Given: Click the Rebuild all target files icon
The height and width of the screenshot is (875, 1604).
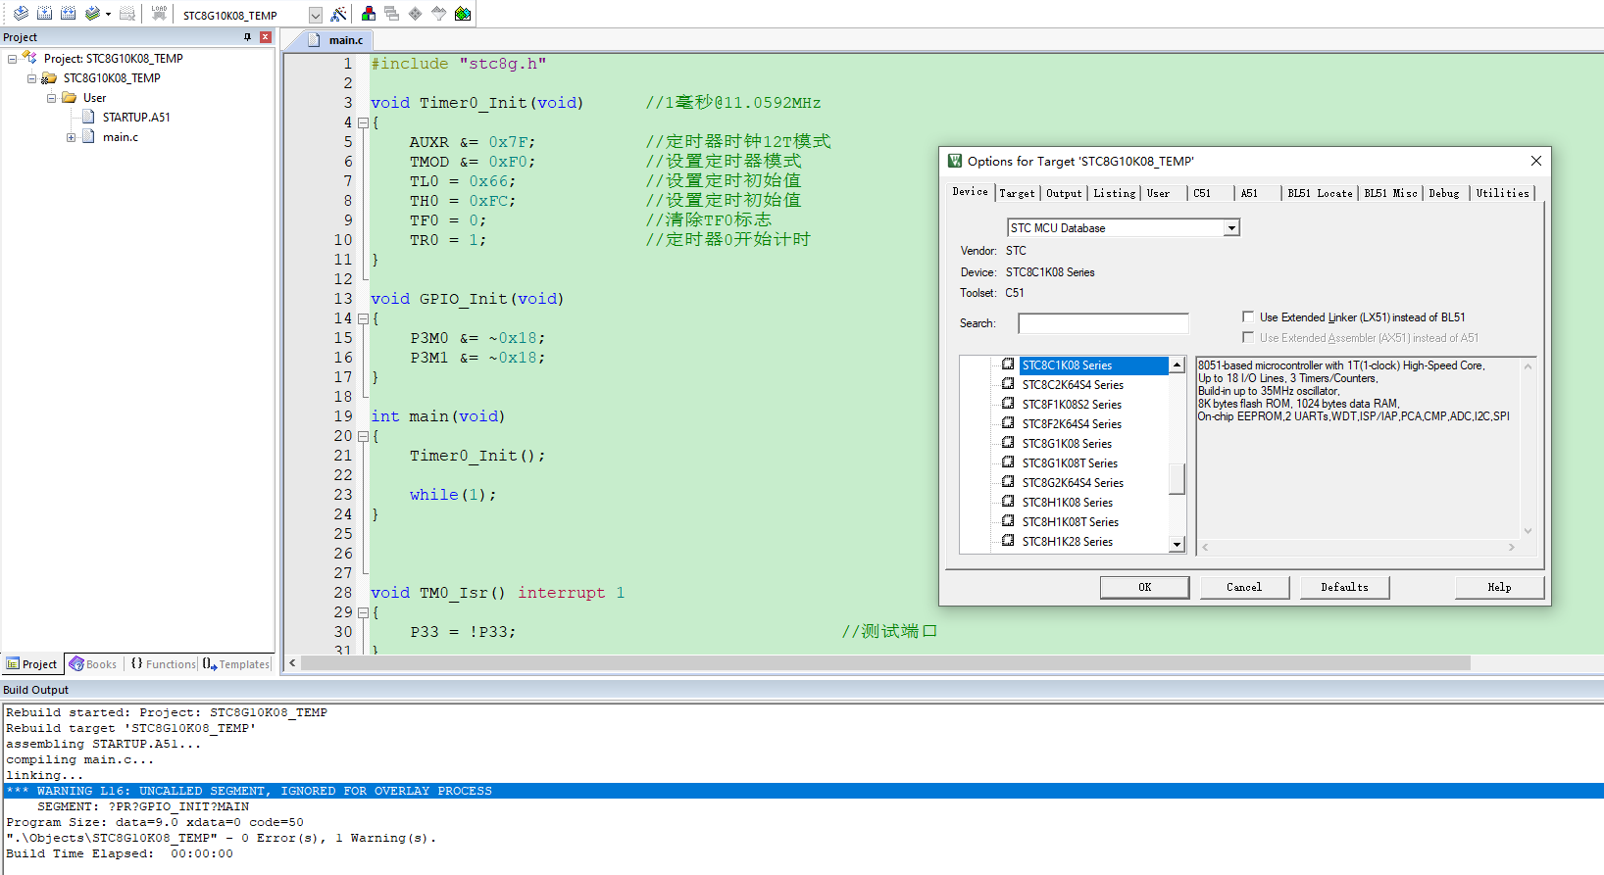Looking at the screenshot, I should [x=68, y=14].
